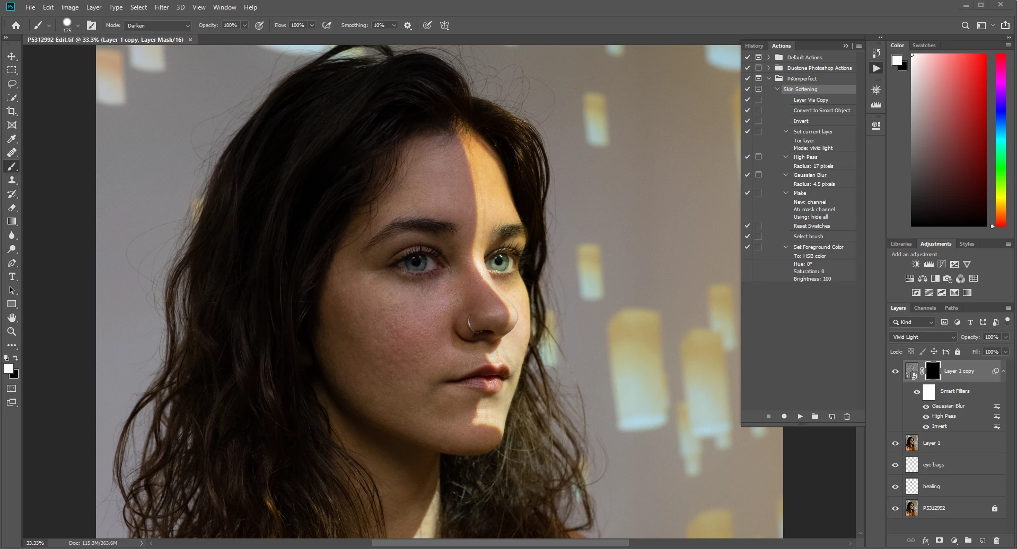The height and width of the screenshot is (549, 1017).
Task: Open the brush Mode dropdown
Action: pos(157,25)
